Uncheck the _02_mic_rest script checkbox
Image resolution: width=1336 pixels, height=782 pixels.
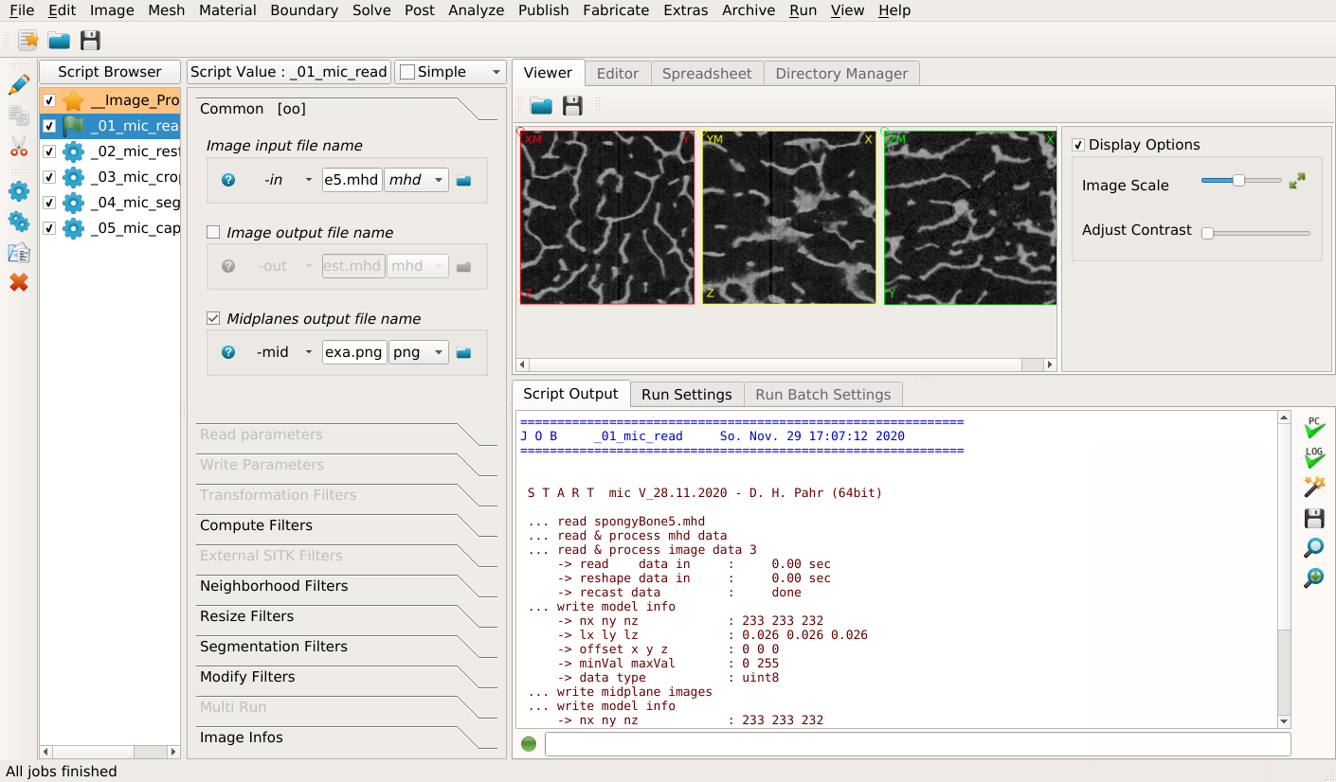tap(49, 151)
